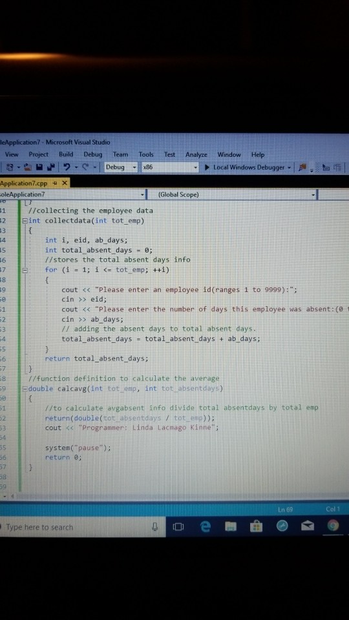Click the green Start debugging play icon

click(x=207, y=167)
